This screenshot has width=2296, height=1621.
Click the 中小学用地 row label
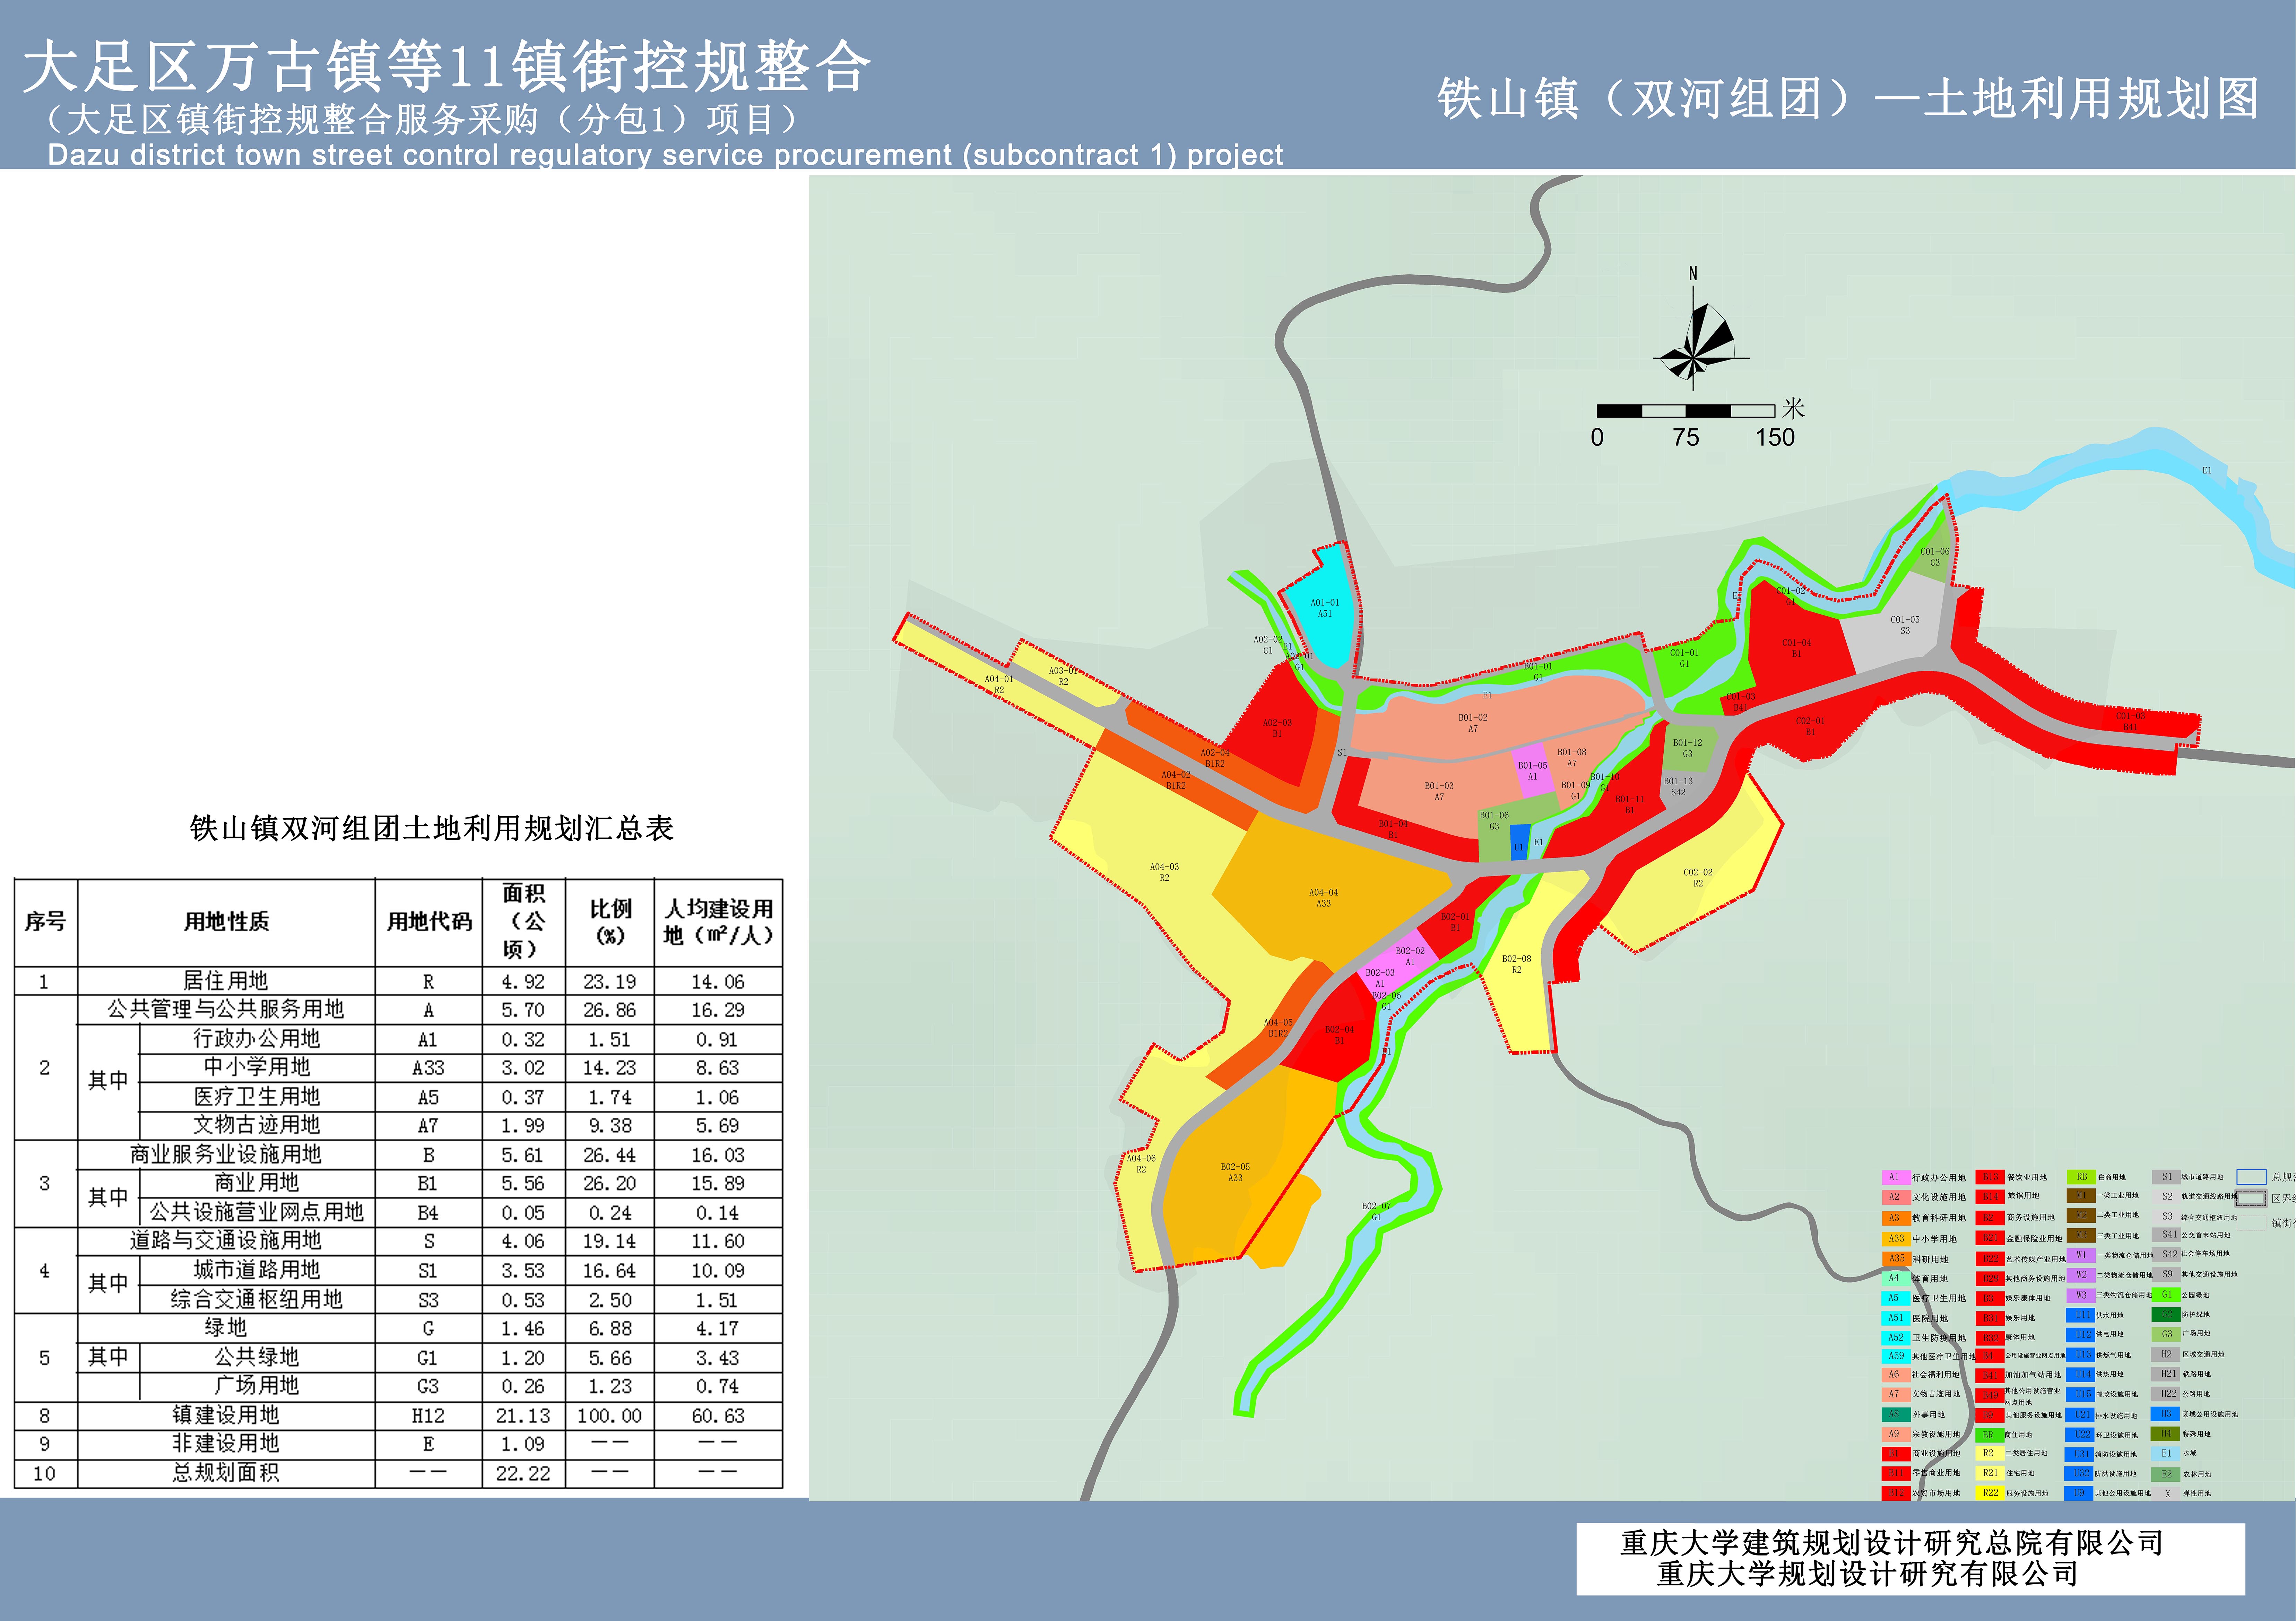257,1067
